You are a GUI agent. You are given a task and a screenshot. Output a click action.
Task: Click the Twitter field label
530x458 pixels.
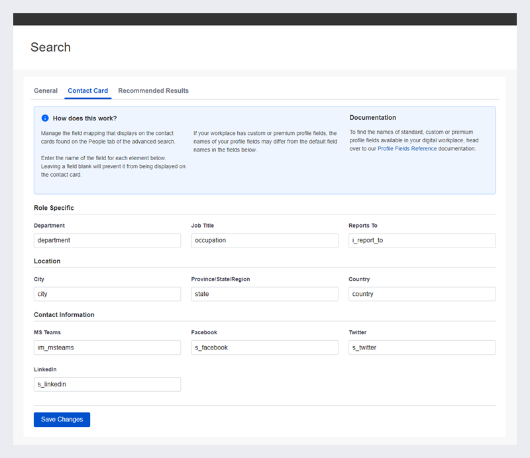(x=358, y=332)
